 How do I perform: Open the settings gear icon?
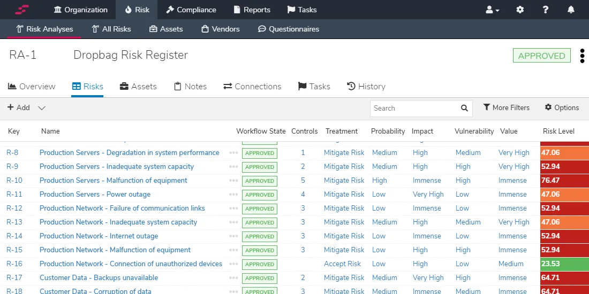[x=520, y=10]
